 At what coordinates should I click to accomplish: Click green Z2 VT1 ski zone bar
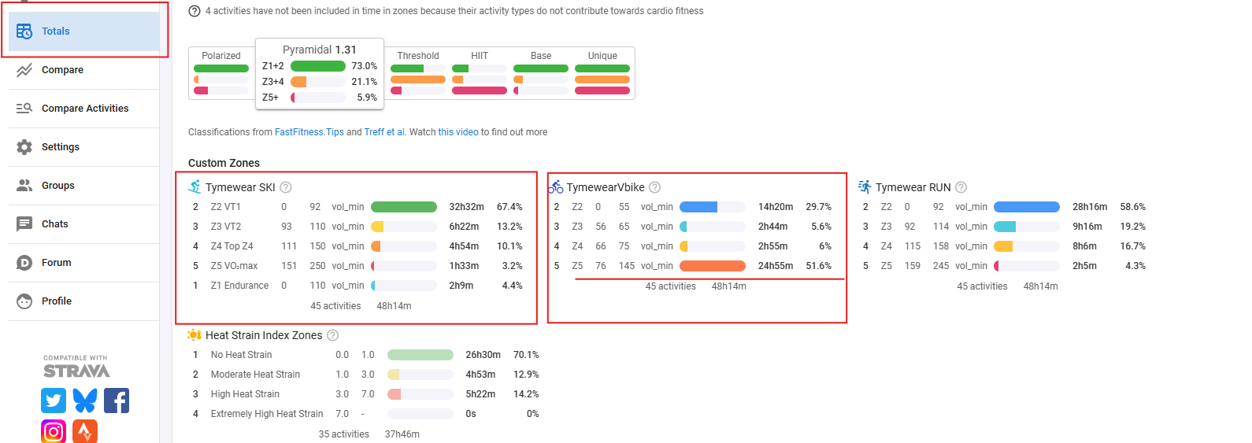[403, 207]
